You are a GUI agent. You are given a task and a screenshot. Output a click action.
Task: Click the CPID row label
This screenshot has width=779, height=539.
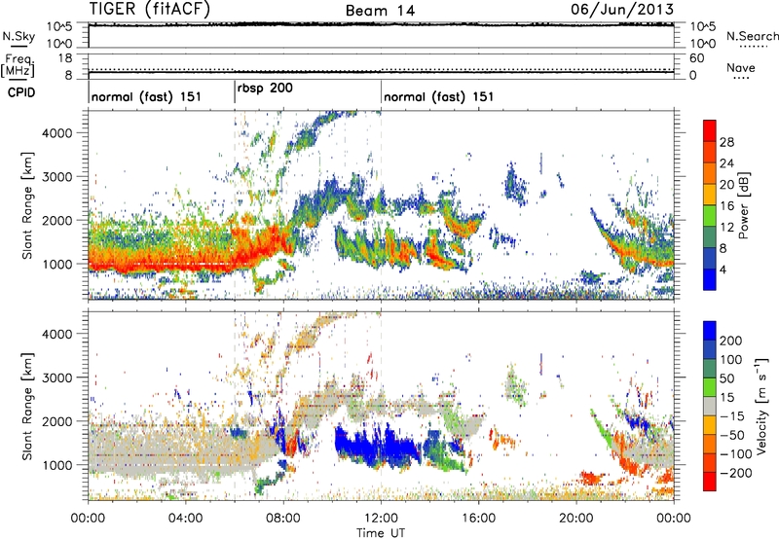click(21, 92)
